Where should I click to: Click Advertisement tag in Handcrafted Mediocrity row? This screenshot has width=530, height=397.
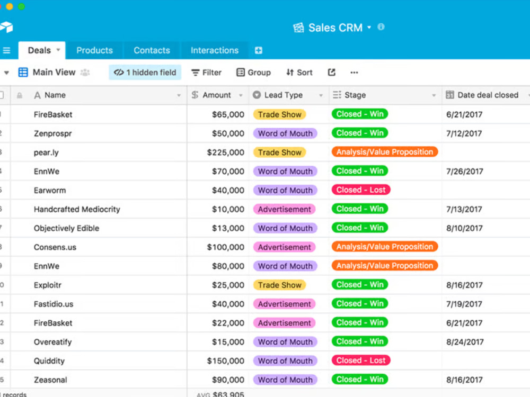tap(284, 209)
